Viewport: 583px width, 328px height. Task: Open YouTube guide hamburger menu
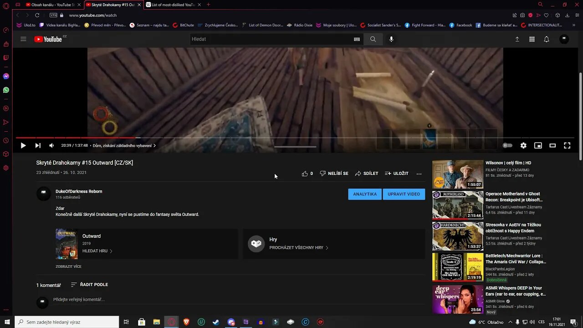(23, 39)
